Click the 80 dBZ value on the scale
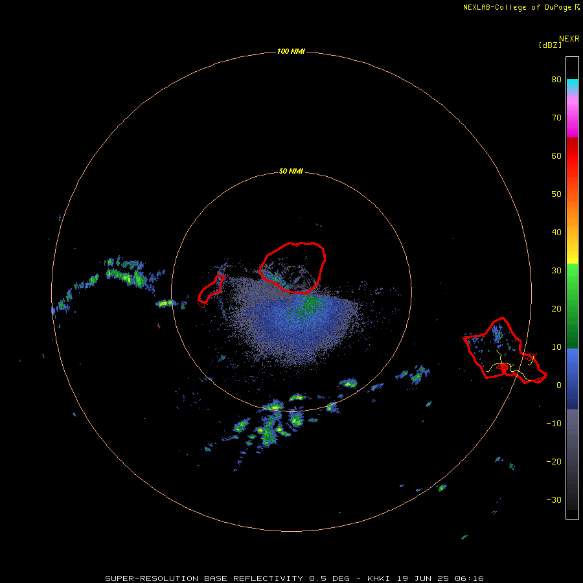This screenshot has height=583, width=583. [x=556, y=79]
